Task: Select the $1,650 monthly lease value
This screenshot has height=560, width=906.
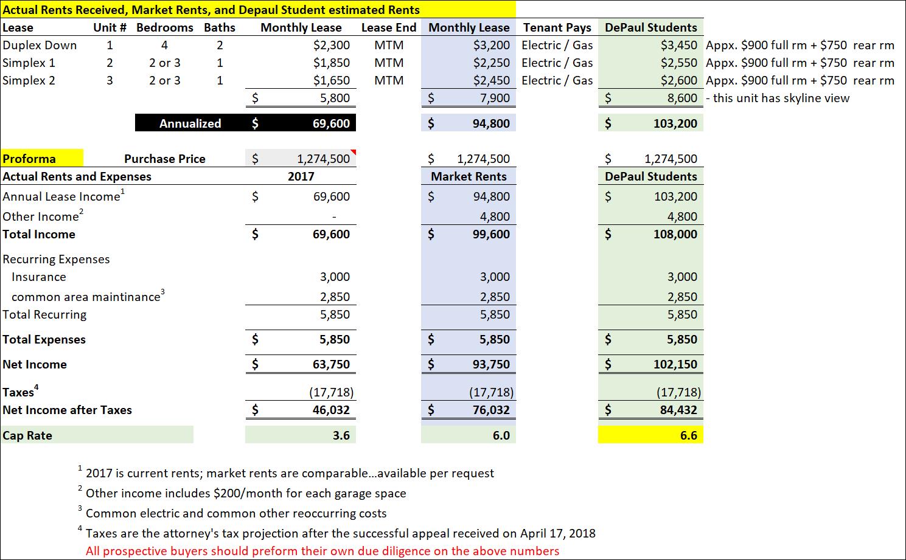Action: pyautogui.click(x=331, y=80)
